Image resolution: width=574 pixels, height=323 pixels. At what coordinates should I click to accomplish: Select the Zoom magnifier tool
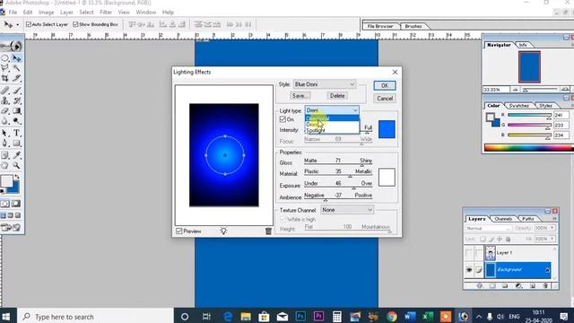tap(16, 165)
